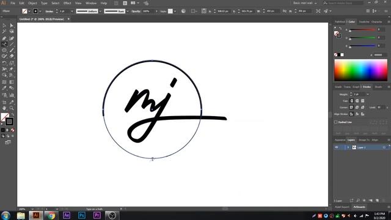Screen dimensions: 391x220
Task: Select the Direct Selection tool
Action: click(12, 26)
